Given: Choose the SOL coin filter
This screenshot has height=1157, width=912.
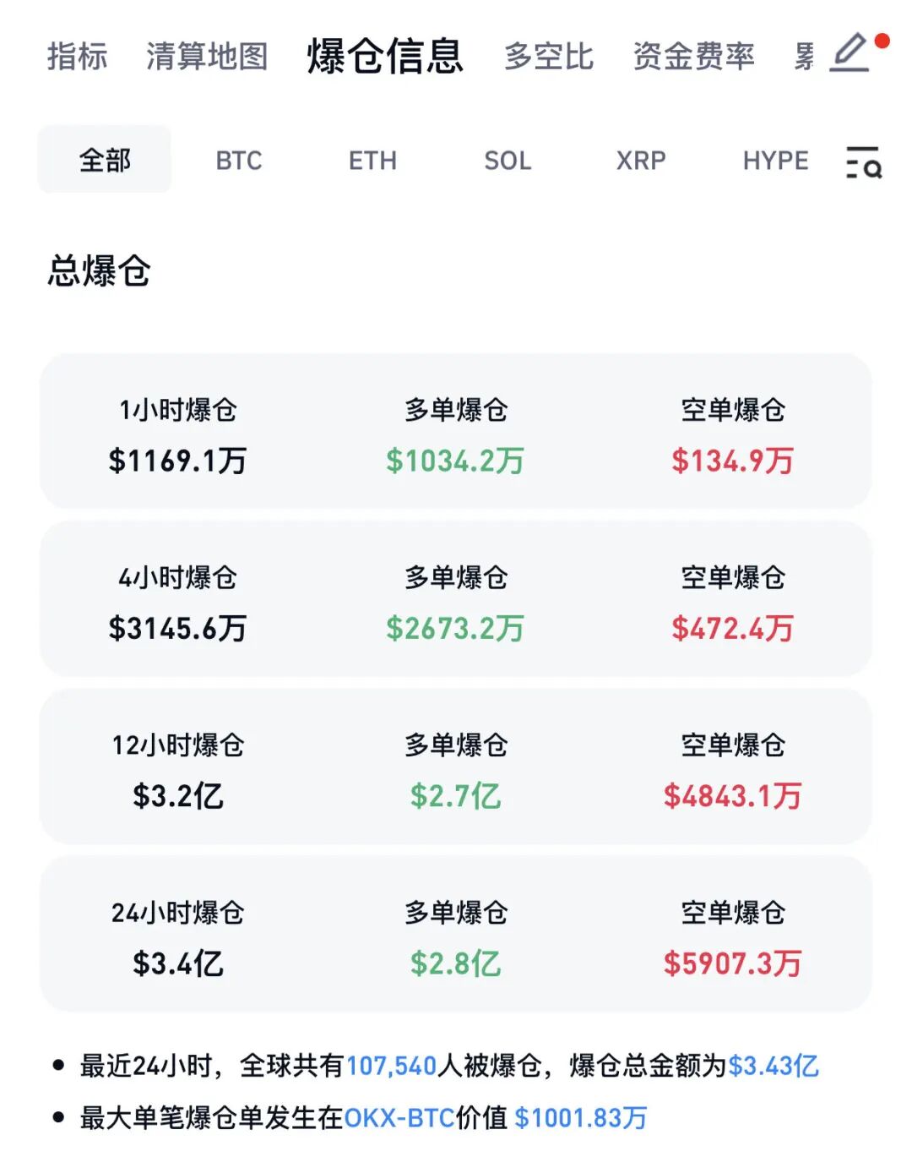Looking at the screenshot, I should [x=508, y=161].
